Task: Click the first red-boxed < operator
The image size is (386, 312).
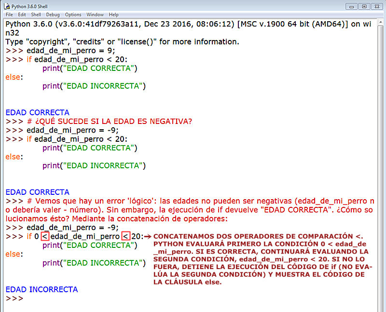Action: [x=44, y=236]
